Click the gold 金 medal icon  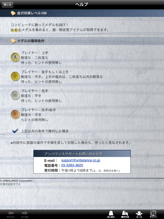click(x=15, y=76)
